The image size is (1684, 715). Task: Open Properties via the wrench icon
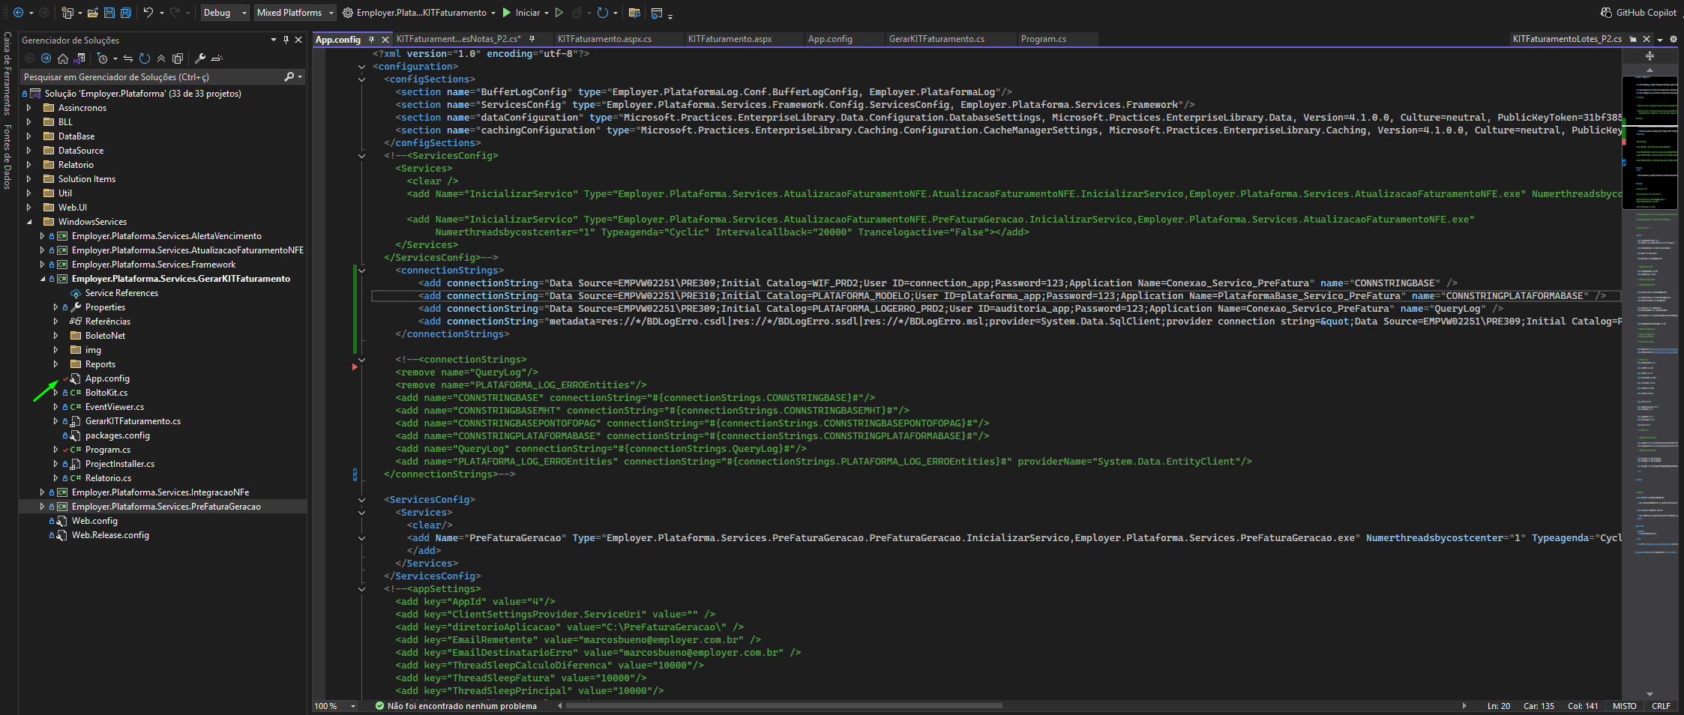(x=200, y=58)
